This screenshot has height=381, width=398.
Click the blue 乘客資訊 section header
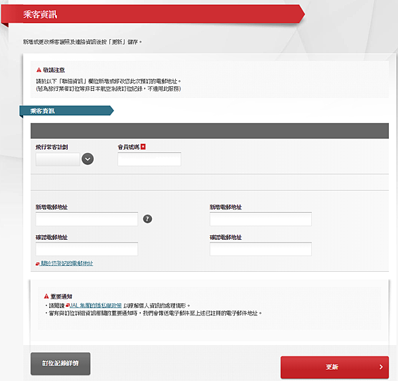66,111
